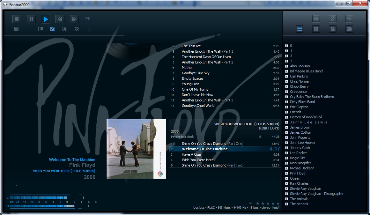Switch to the grid thumbnails view icon
Image resolution: width=370 pixels, height=215 pixels.
pos(316,29)
